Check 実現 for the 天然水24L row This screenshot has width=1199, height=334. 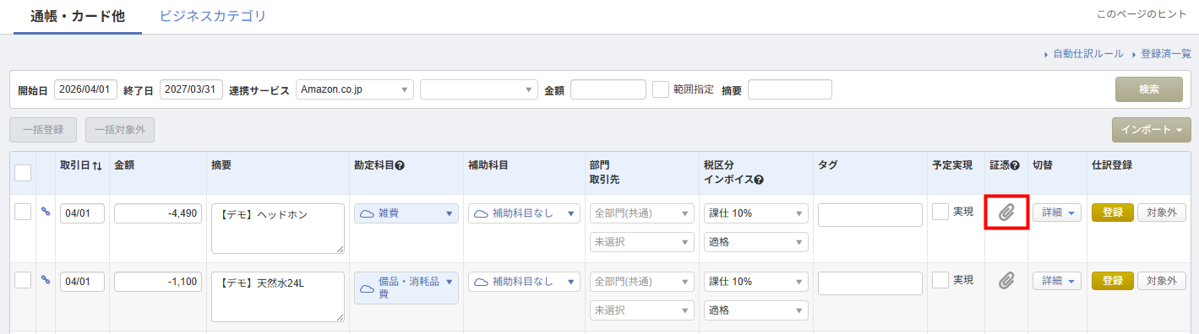940,281
